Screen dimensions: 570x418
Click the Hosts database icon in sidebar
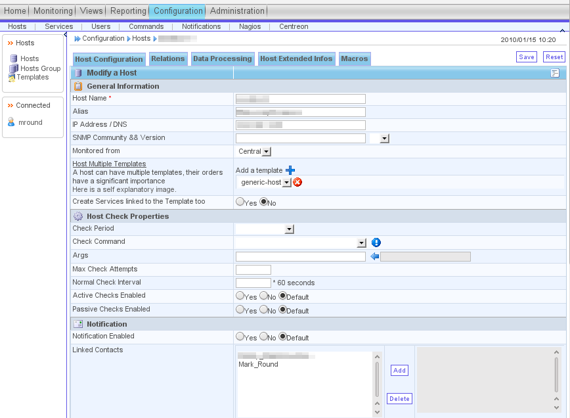(x=13, y=58)
